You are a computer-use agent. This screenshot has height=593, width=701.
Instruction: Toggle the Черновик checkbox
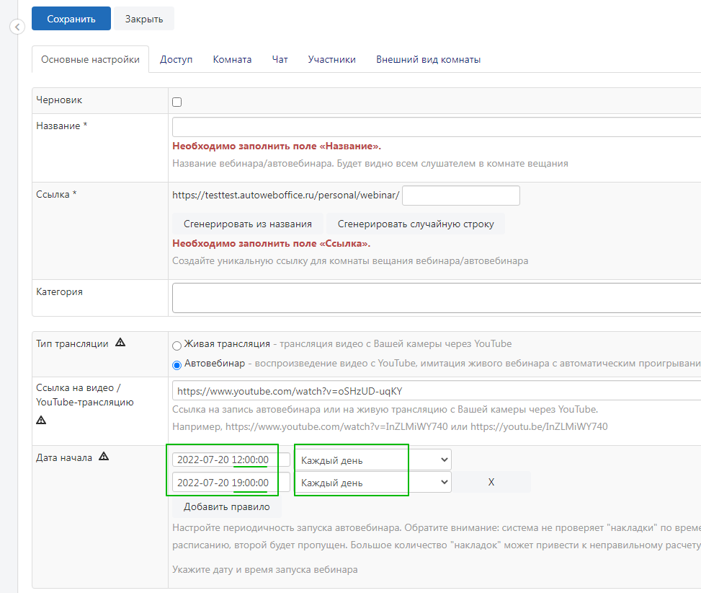pyautogui.click(x=177, y=102)
